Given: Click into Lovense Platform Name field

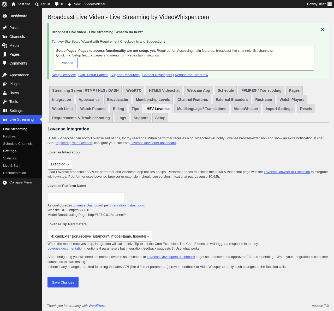Looking at the screenshot, I should click(86, 198).
